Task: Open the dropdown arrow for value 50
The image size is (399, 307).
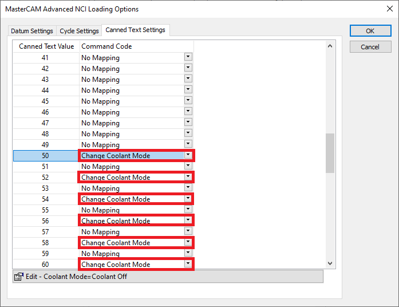Action: coord(188,155)
